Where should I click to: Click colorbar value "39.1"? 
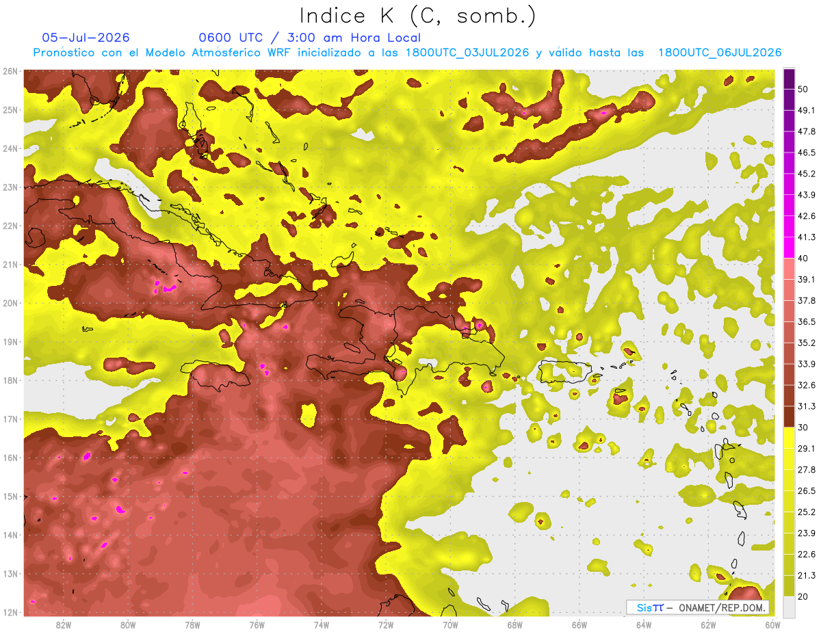[807, 279]
